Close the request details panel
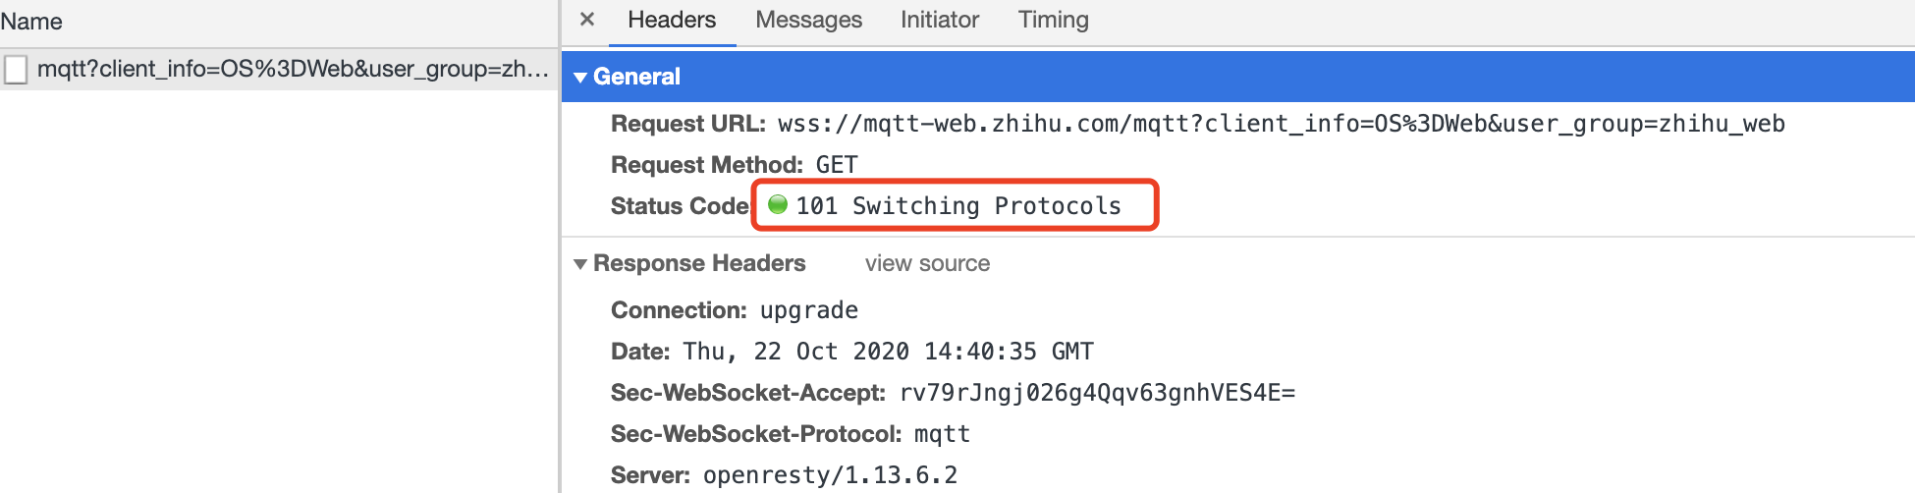Screen dimensions: 1915x493 click(x=587, y=20)
